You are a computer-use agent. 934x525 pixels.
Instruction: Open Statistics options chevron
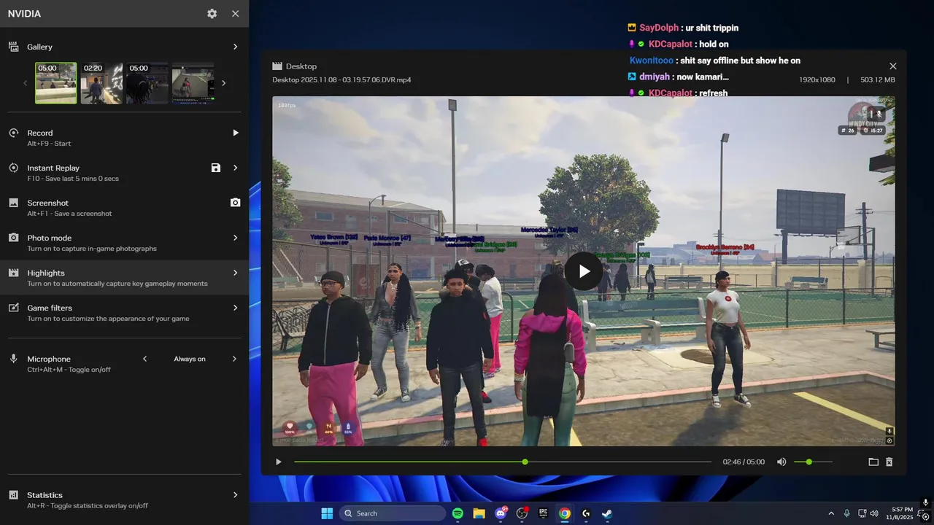tap(235, 495)
